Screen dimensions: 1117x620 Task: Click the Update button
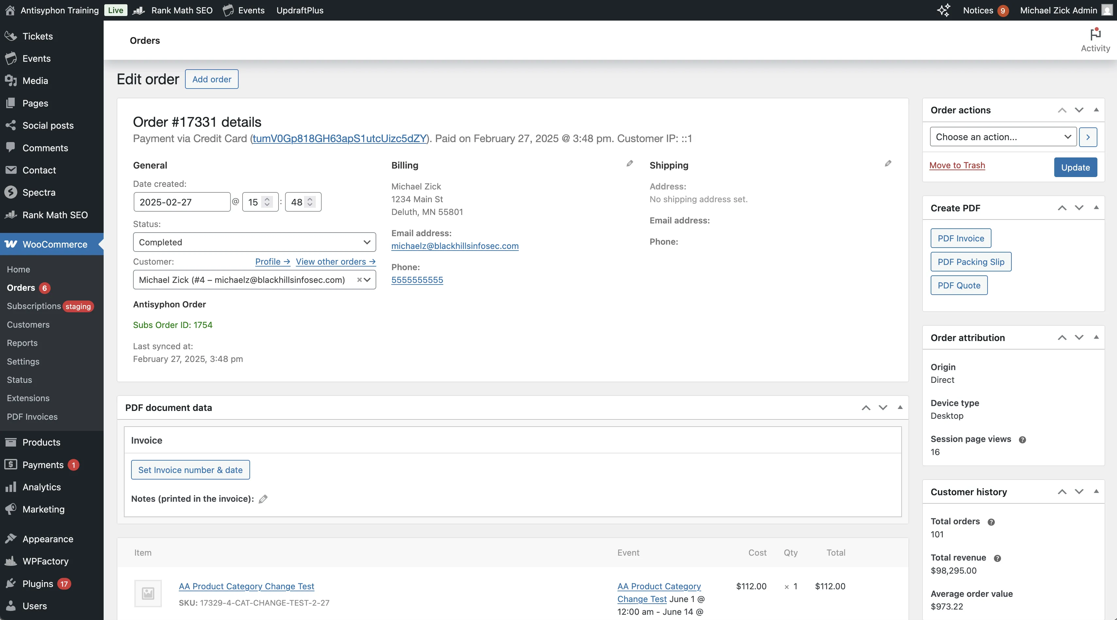coord(1075,167)
